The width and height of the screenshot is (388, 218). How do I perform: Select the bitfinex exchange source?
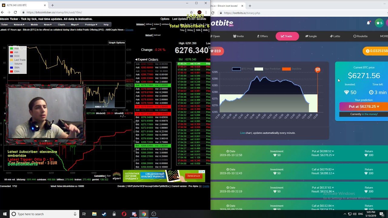(x=149, y=24)
